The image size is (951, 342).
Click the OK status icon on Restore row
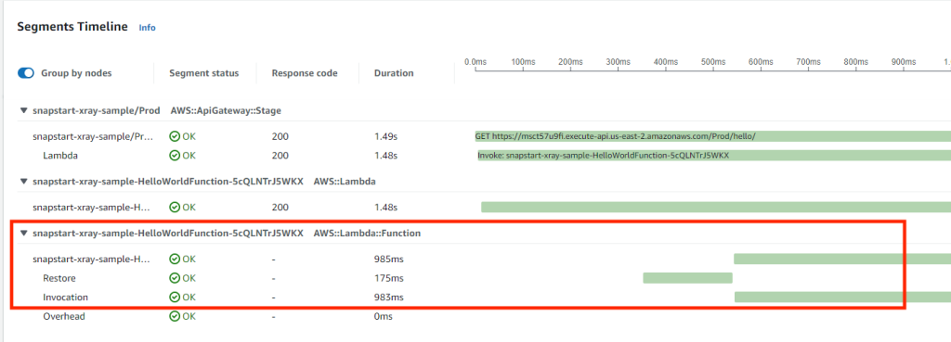tap(175, 278)
